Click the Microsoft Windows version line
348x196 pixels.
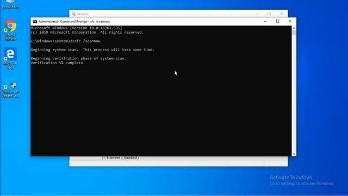pos(76,28)
